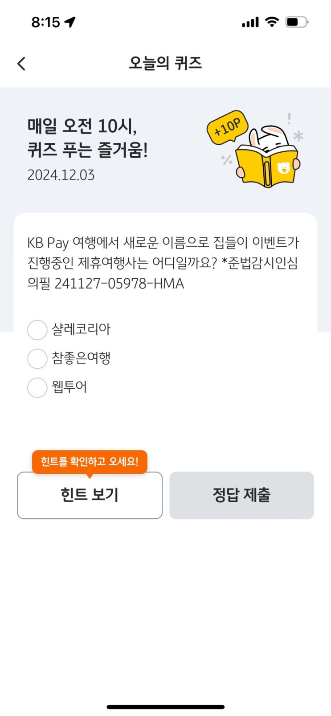The width and height of the screenshot is (331, 716).
Task: Tap the battery indicator icon
Action: [296, 22]
